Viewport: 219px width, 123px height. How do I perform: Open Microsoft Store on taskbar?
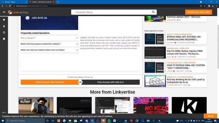75,121
